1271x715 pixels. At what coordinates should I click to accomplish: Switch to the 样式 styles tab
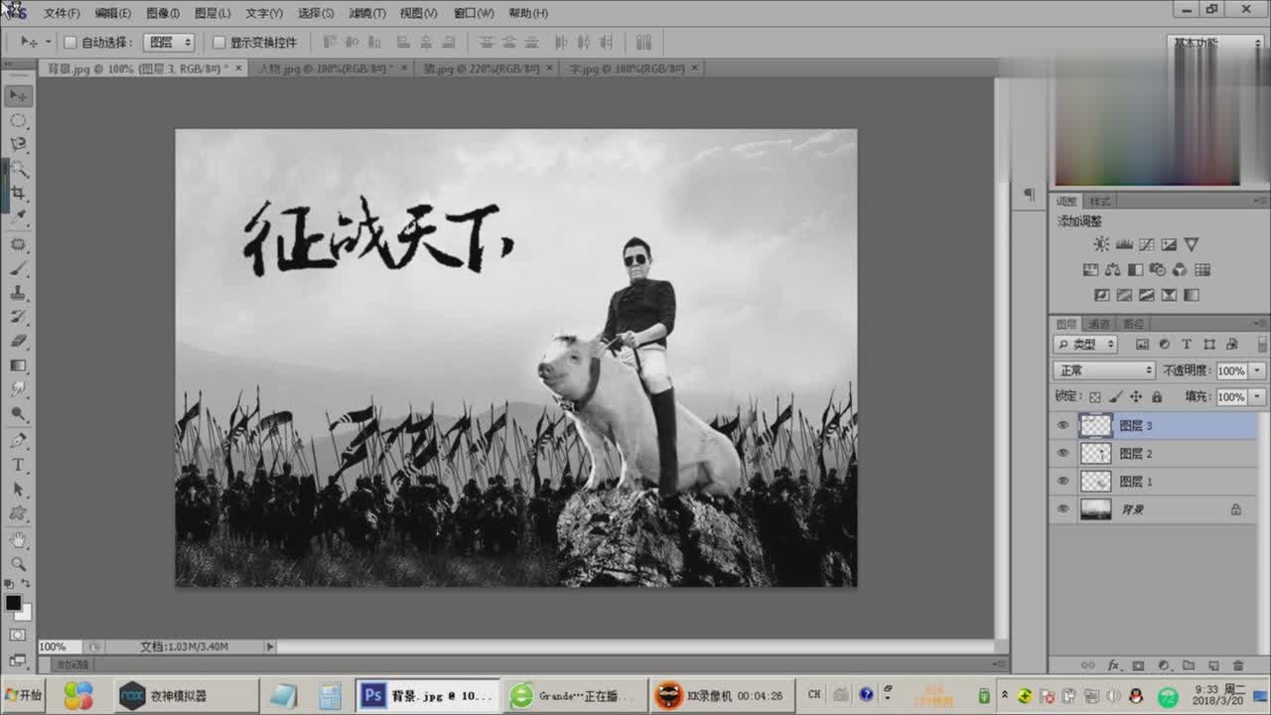pyautogui.click(x=1100, y=201)
